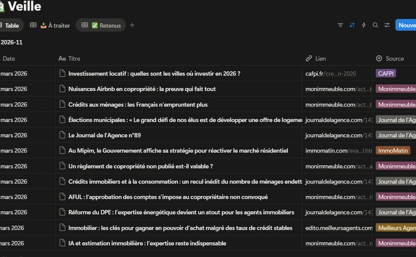Open the 'Source' column header menu
416x257 pixels.
[394, 59]
